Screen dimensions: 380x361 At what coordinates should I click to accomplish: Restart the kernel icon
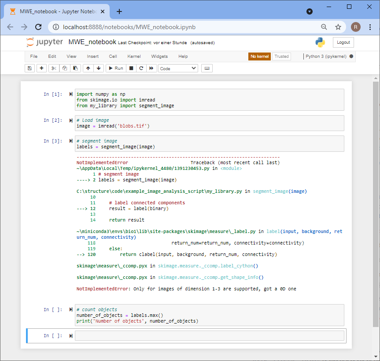point(141,68)
